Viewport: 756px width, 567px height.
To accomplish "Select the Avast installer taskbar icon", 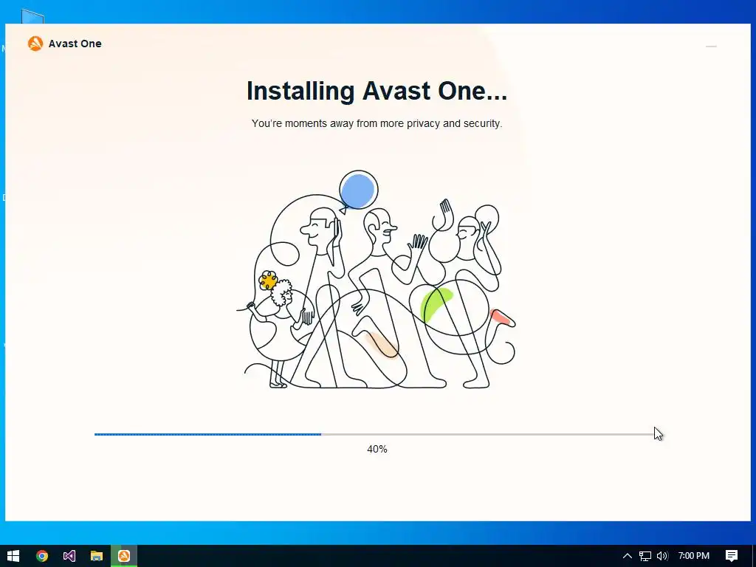I will click(124, 556).
